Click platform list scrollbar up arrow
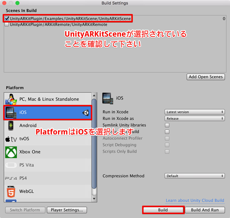 [94, 96]
